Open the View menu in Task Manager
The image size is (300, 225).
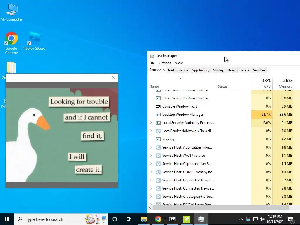click(179, 63)
